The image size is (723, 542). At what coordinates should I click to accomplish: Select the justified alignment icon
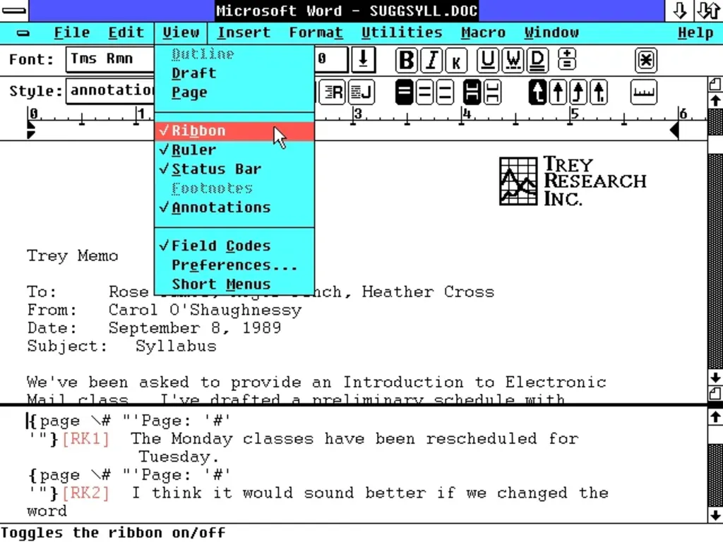click(360, 92)
